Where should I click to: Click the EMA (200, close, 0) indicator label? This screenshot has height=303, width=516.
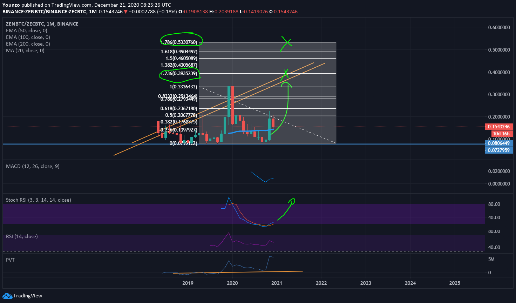(x=28, y=44)
